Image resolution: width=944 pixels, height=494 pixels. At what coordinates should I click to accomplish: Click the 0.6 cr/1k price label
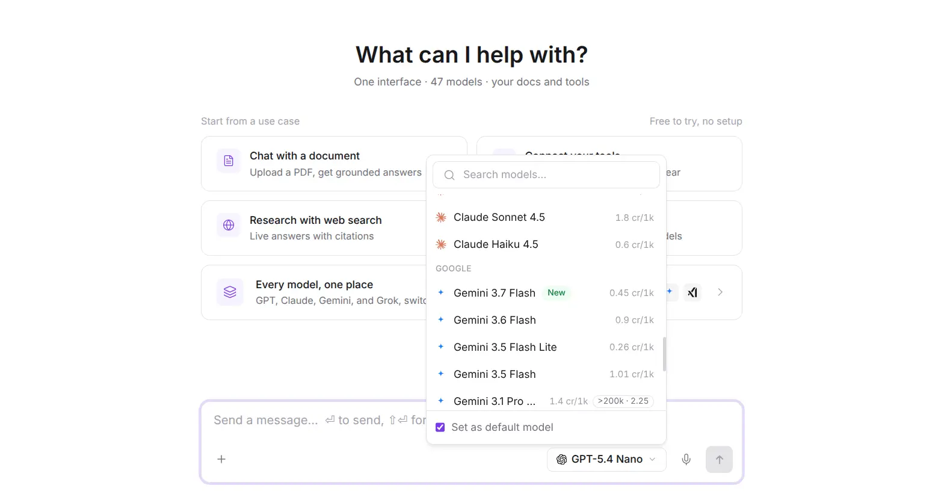point(634,245)
